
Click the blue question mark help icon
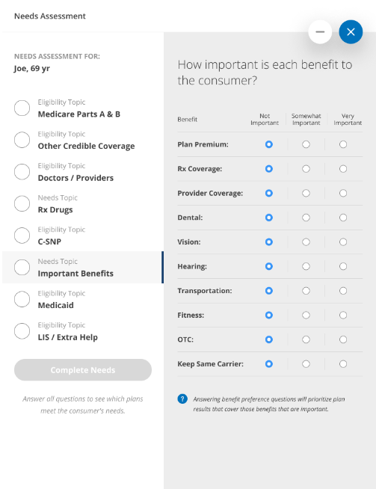point(182,399)
